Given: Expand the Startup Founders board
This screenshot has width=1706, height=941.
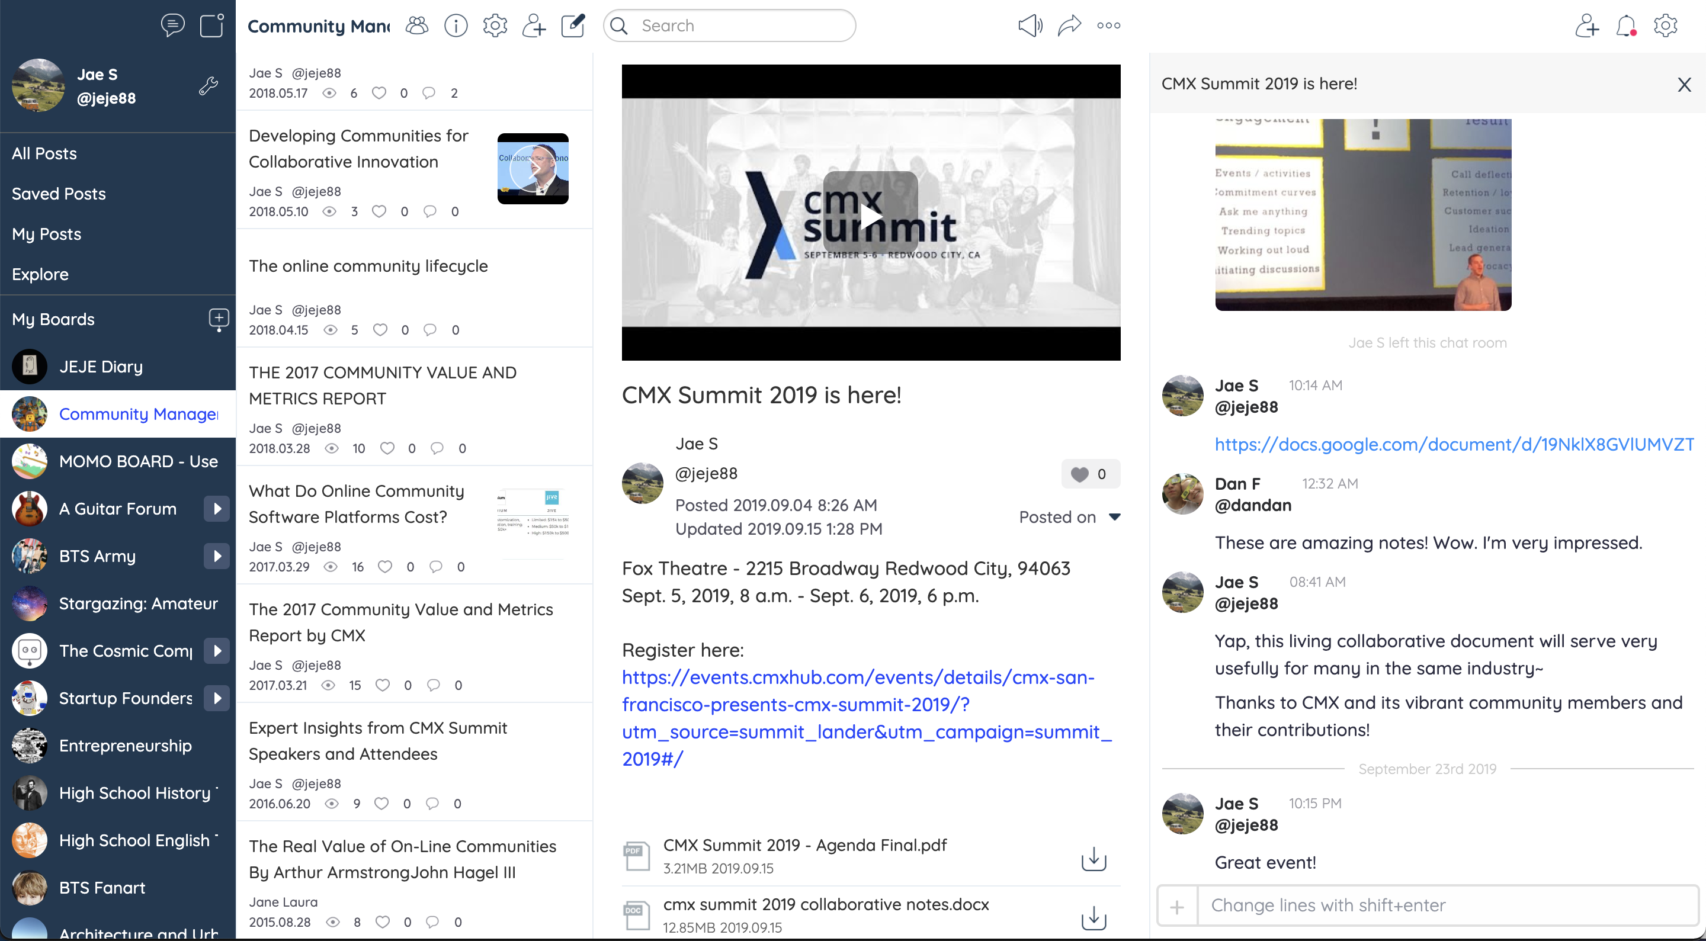Looking at the screenshot, I should [217, 698].
